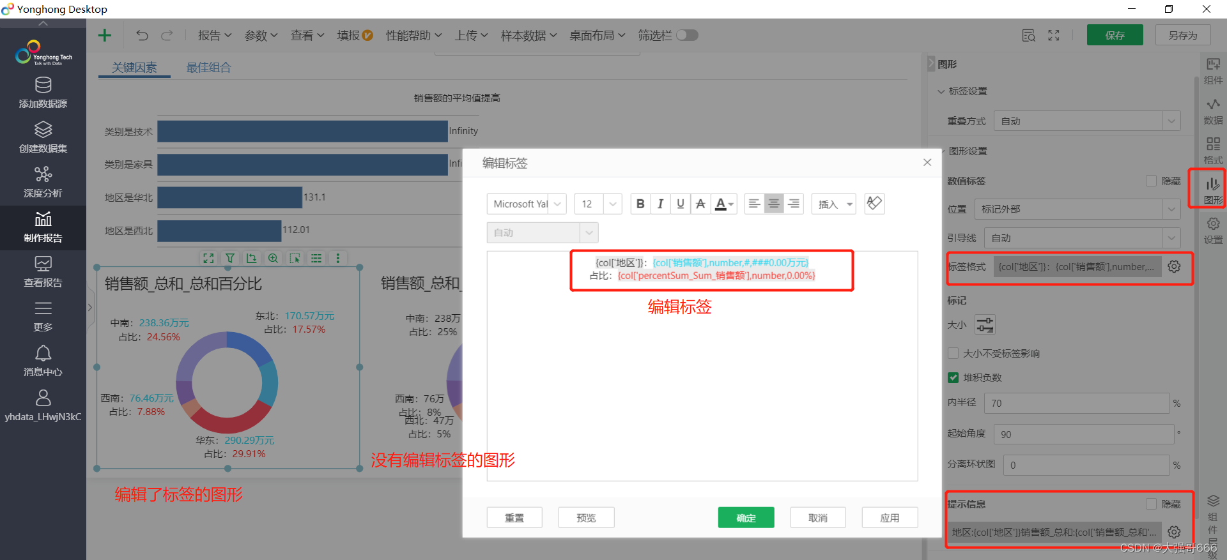Switch to the 关键因素 tab
The image size is (1227, 560).
click(134, 67)
